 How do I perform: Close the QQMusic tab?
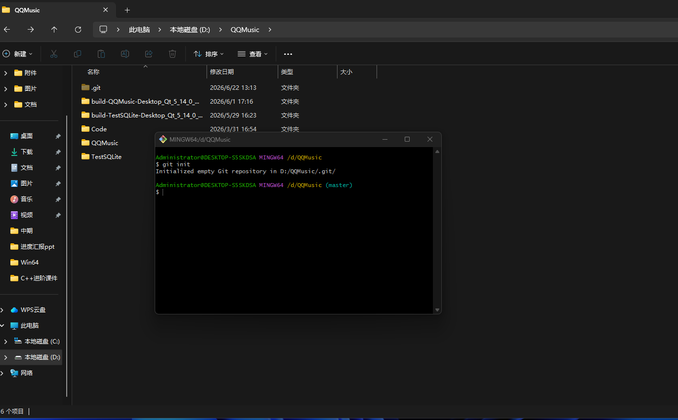pos(105,10)
